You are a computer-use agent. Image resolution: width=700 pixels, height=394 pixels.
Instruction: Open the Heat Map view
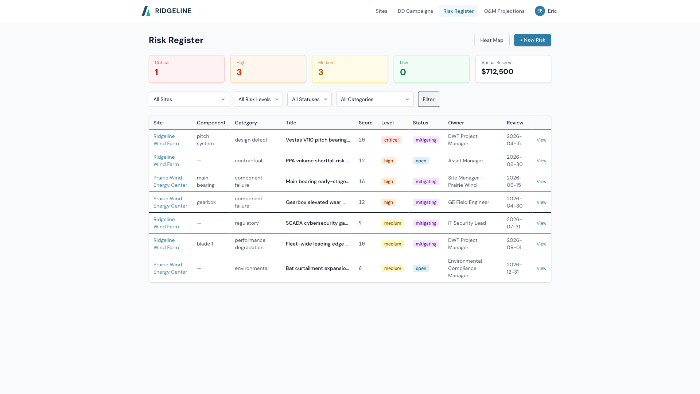491,40
